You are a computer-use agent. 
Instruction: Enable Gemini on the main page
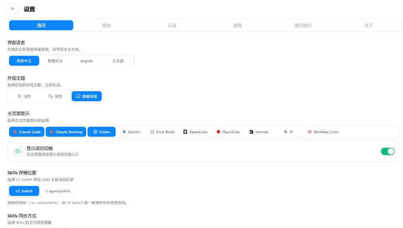point(131,132)
